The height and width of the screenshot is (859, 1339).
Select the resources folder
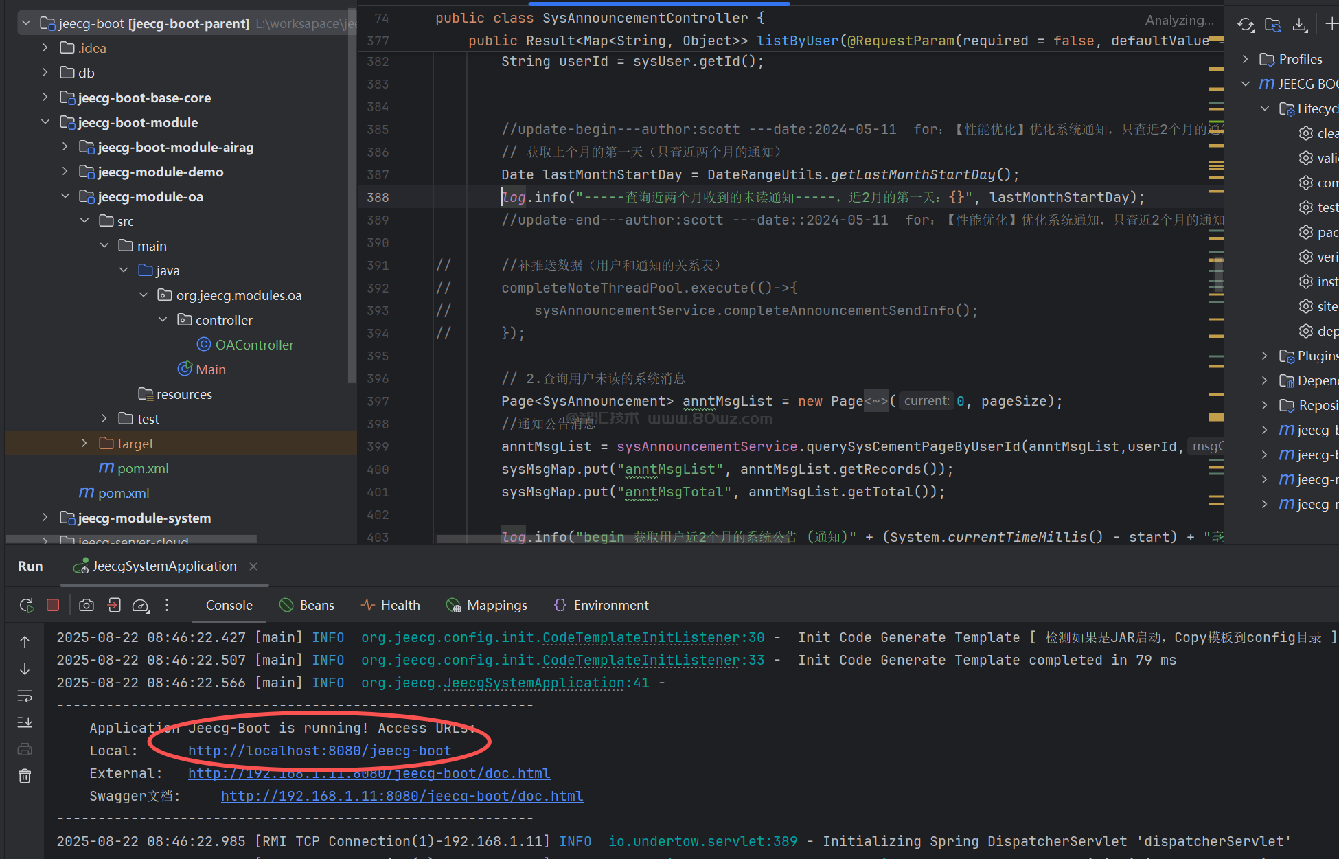click(176, 394)
